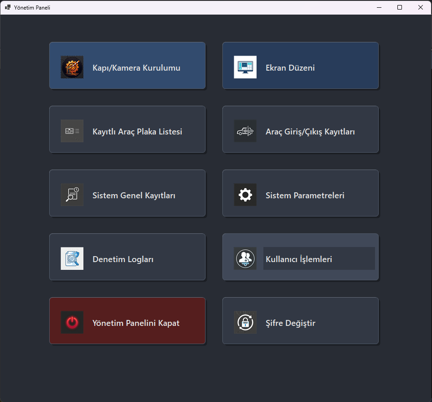
Task: Click the orange gear Kapı/Kamera Kurulumu icon
Action: (x=72, y=67)
